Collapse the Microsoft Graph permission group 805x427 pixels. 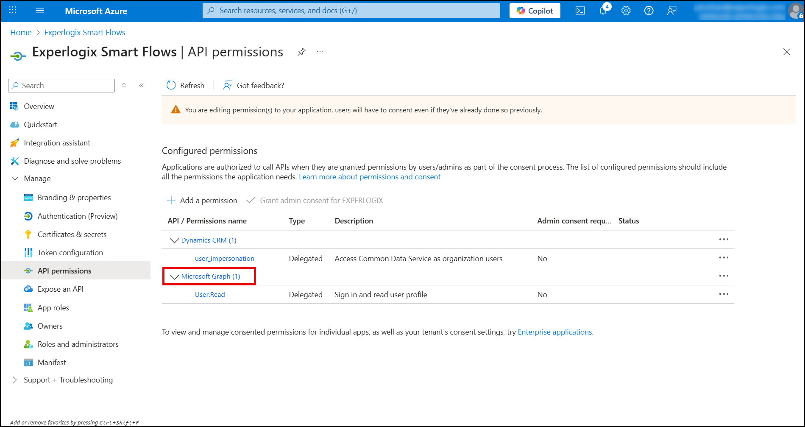tap(174, 276)
